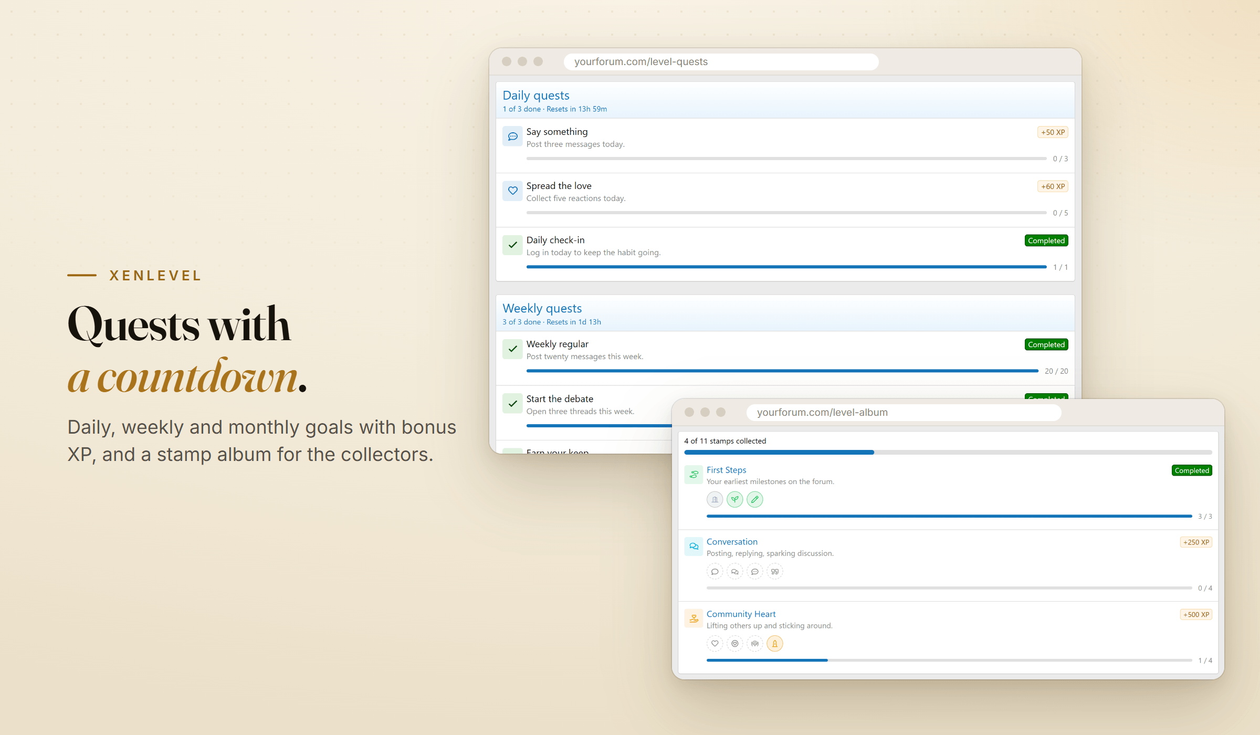This screenshot has height=735, width=1260.
Task: Select the orange earned stamp under Community Heart
Action: pyautogui.click(x=774, y=643)
